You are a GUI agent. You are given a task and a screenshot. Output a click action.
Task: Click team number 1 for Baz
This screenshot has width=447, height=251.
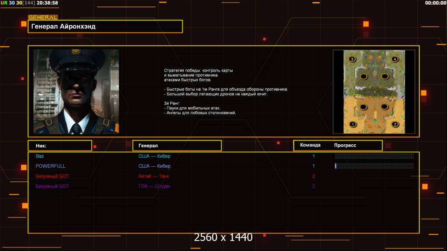314,156
